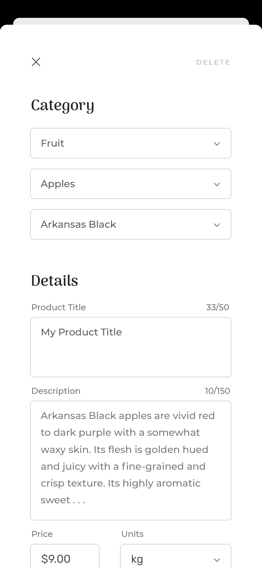This screenshot has height=568, width=262.
Task: Click the Category heading
Action: pyautogui.click(x=63, y=106)
